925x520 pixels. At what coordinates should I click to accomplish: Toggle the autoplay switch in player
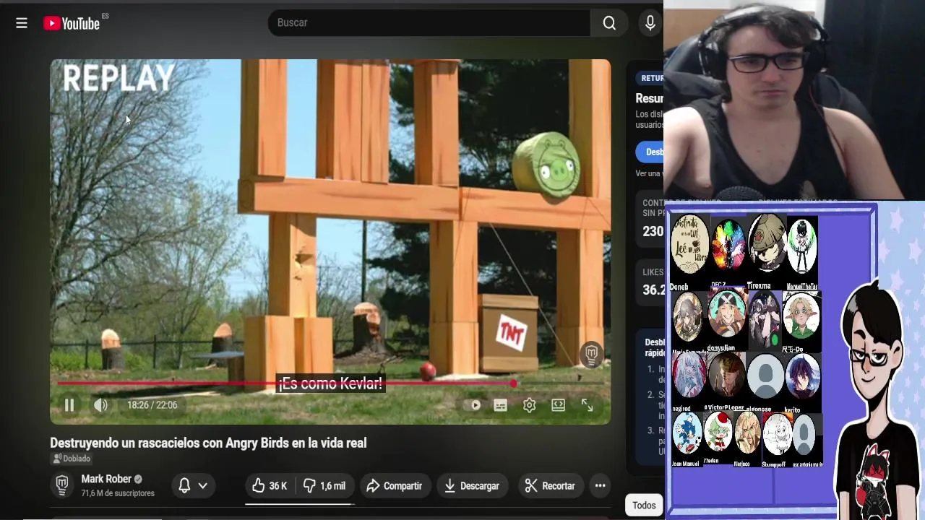[472, 405]
